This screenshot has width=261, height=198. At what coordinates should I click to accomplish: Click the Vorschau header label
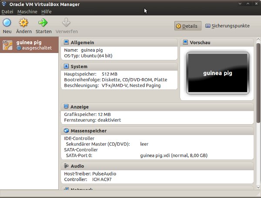coord(200,43)
